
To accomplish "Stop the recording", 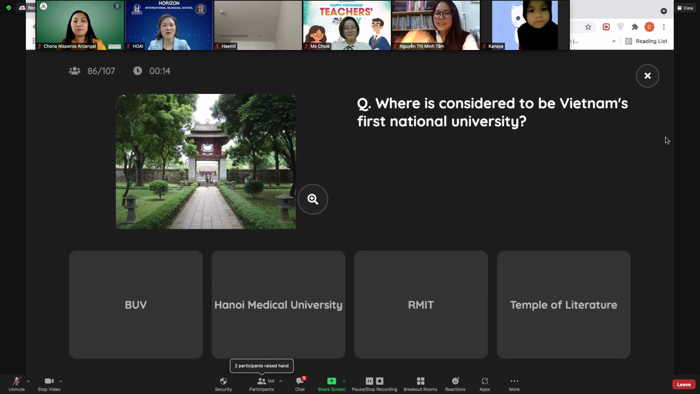I will 380,381.
